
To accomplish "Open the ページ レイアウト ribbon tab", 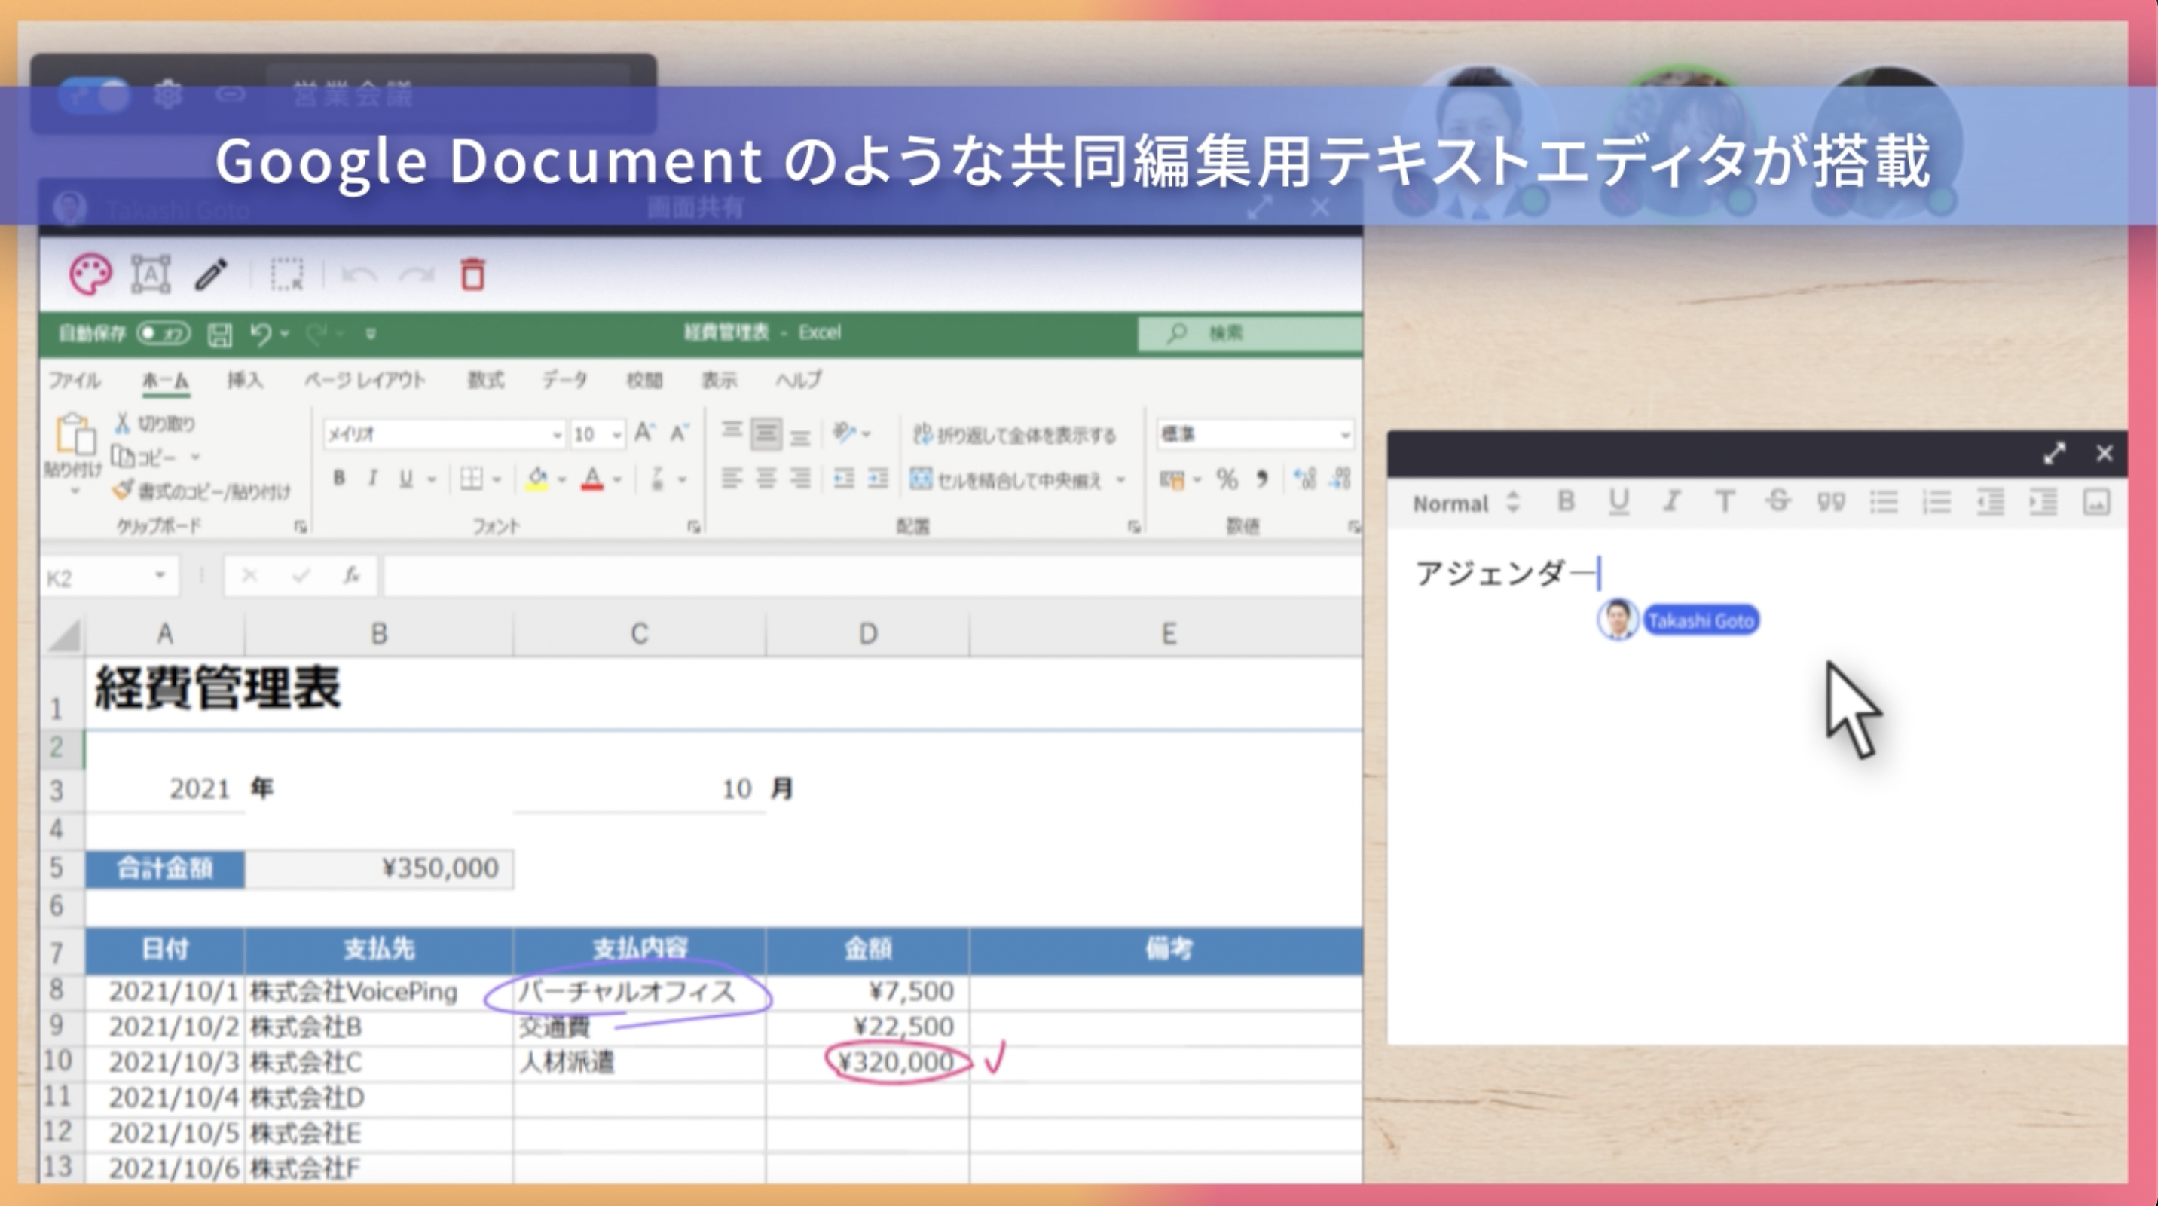I will (x=365, y=381).
